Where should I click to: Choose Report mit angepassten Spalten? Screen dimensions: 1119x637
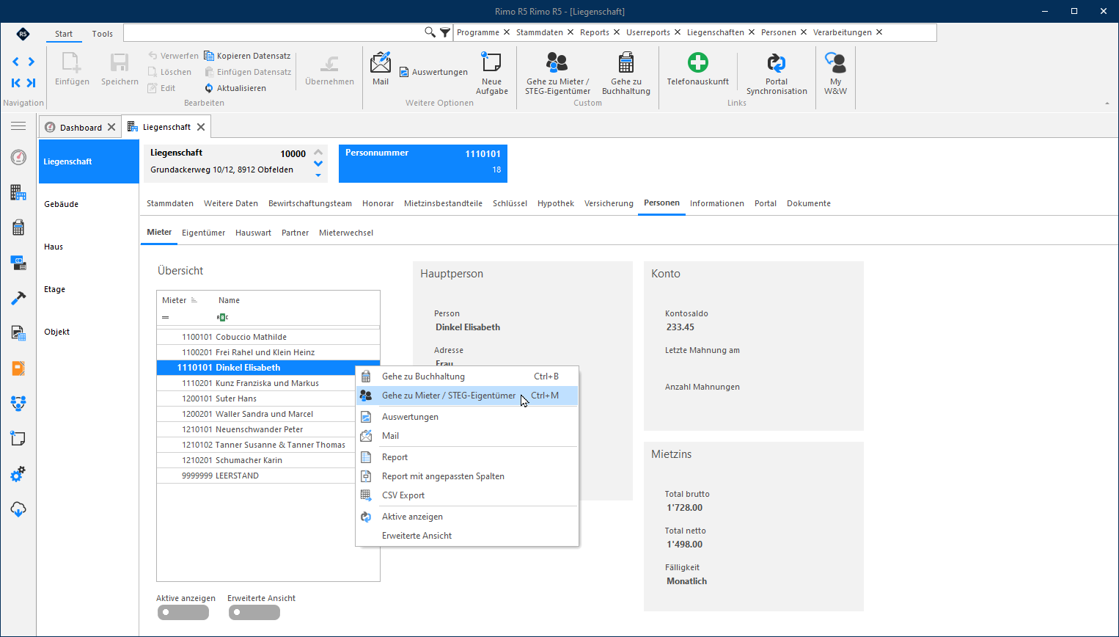467,476
